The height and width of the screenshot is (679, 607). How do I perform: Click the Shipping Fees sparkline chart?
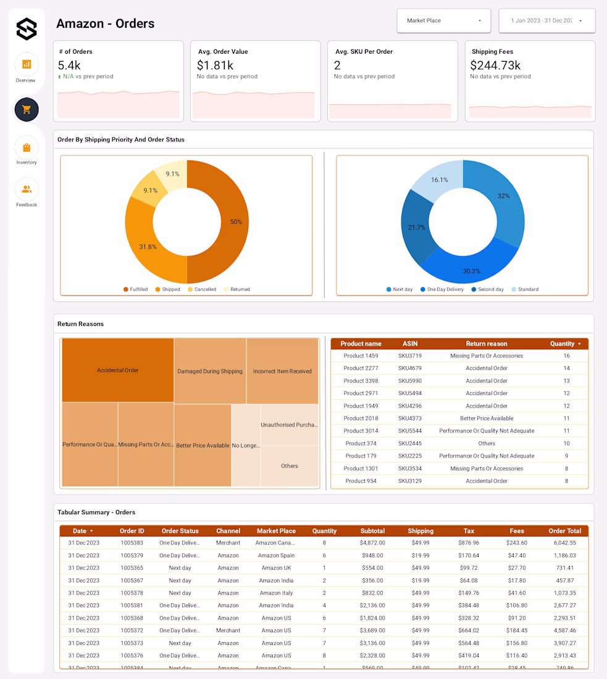(x=530, y=111)
